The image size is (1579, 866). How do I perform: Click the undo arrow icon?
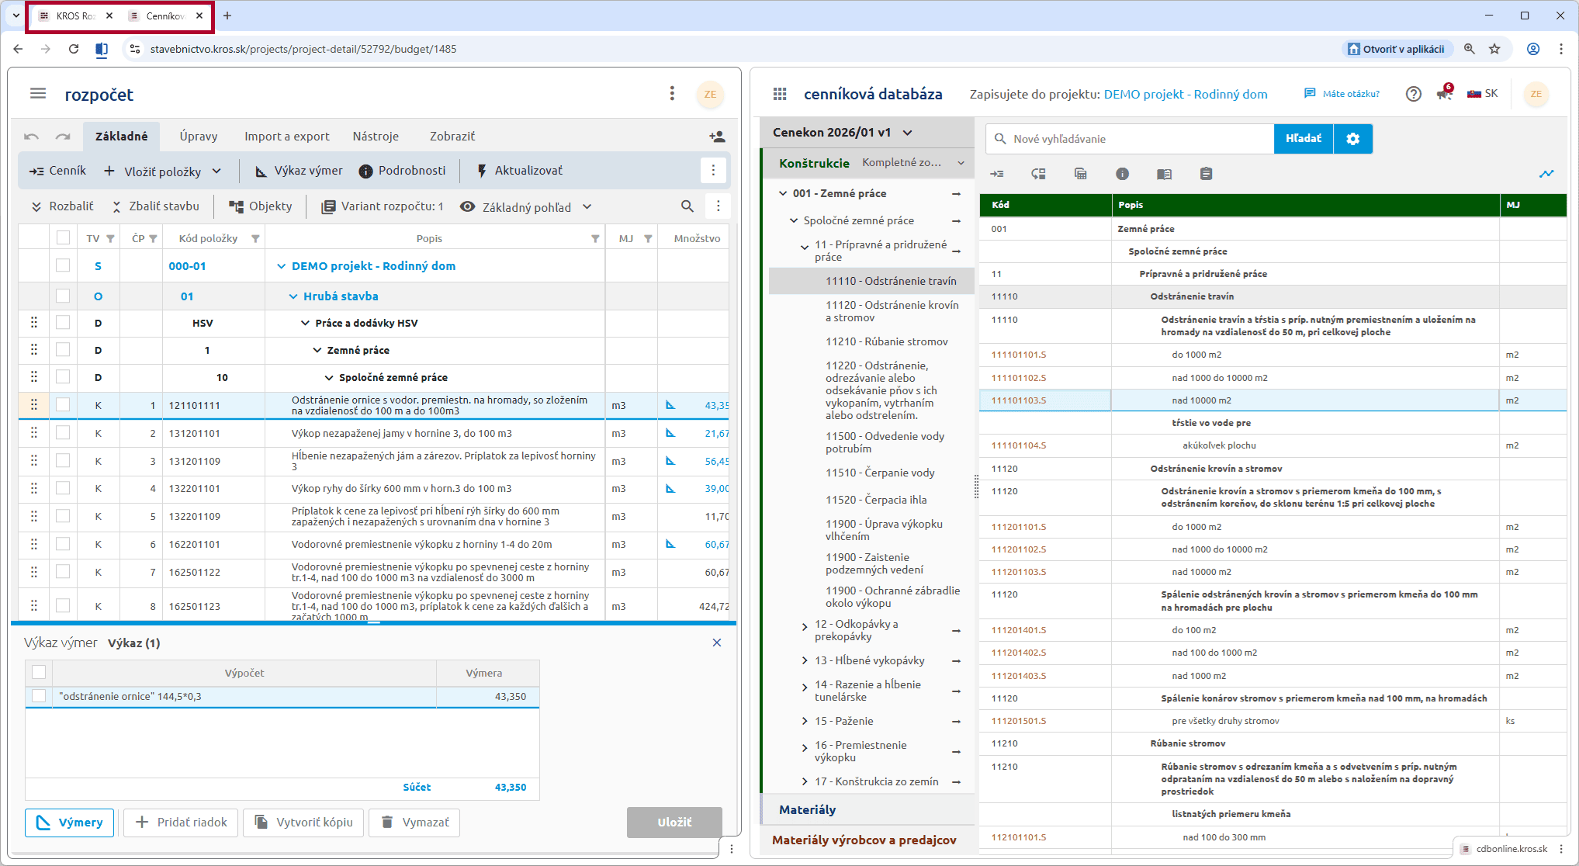(31, 137)
